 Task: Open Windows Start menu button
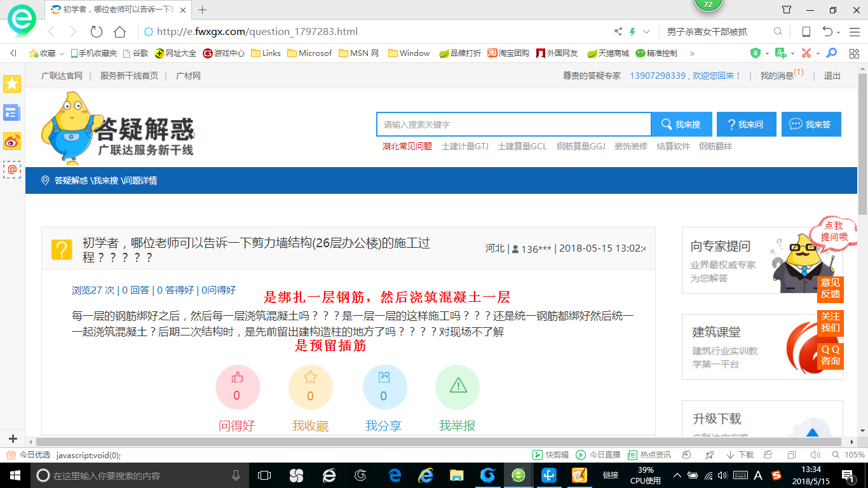click(14, 475)
